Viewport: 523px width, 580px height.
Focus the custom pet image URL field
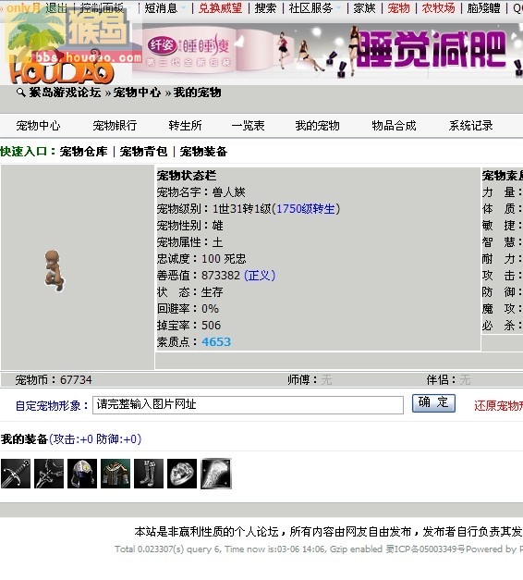tap(248, 405)
